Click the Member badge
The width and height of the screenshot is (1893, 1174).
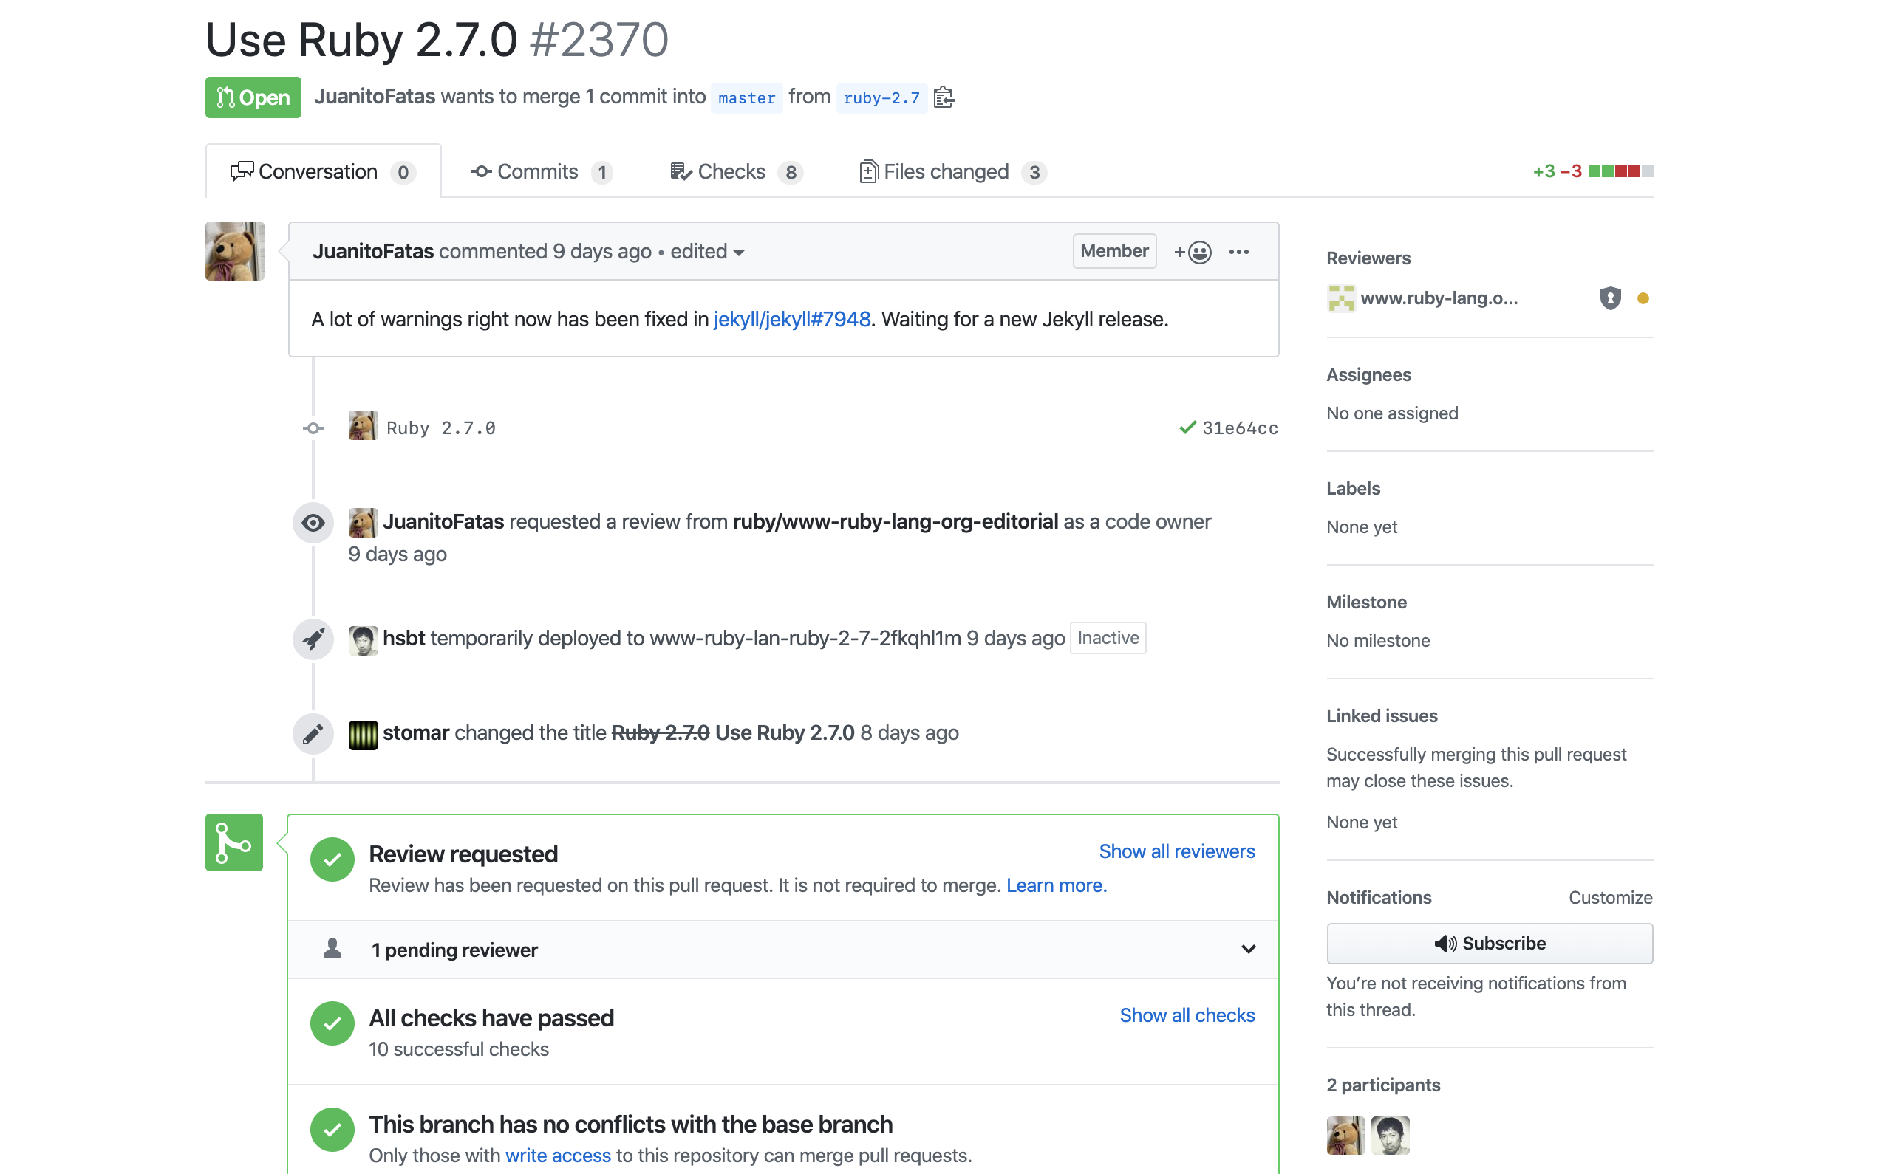[x=1114, y=251]
